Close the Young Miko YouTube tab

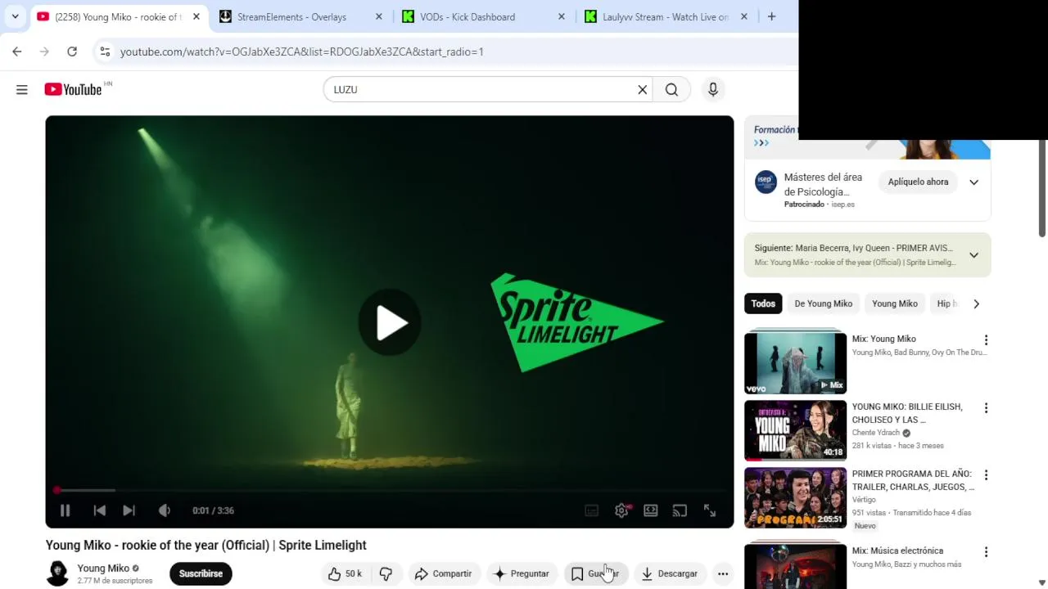(x=196, y=17)
